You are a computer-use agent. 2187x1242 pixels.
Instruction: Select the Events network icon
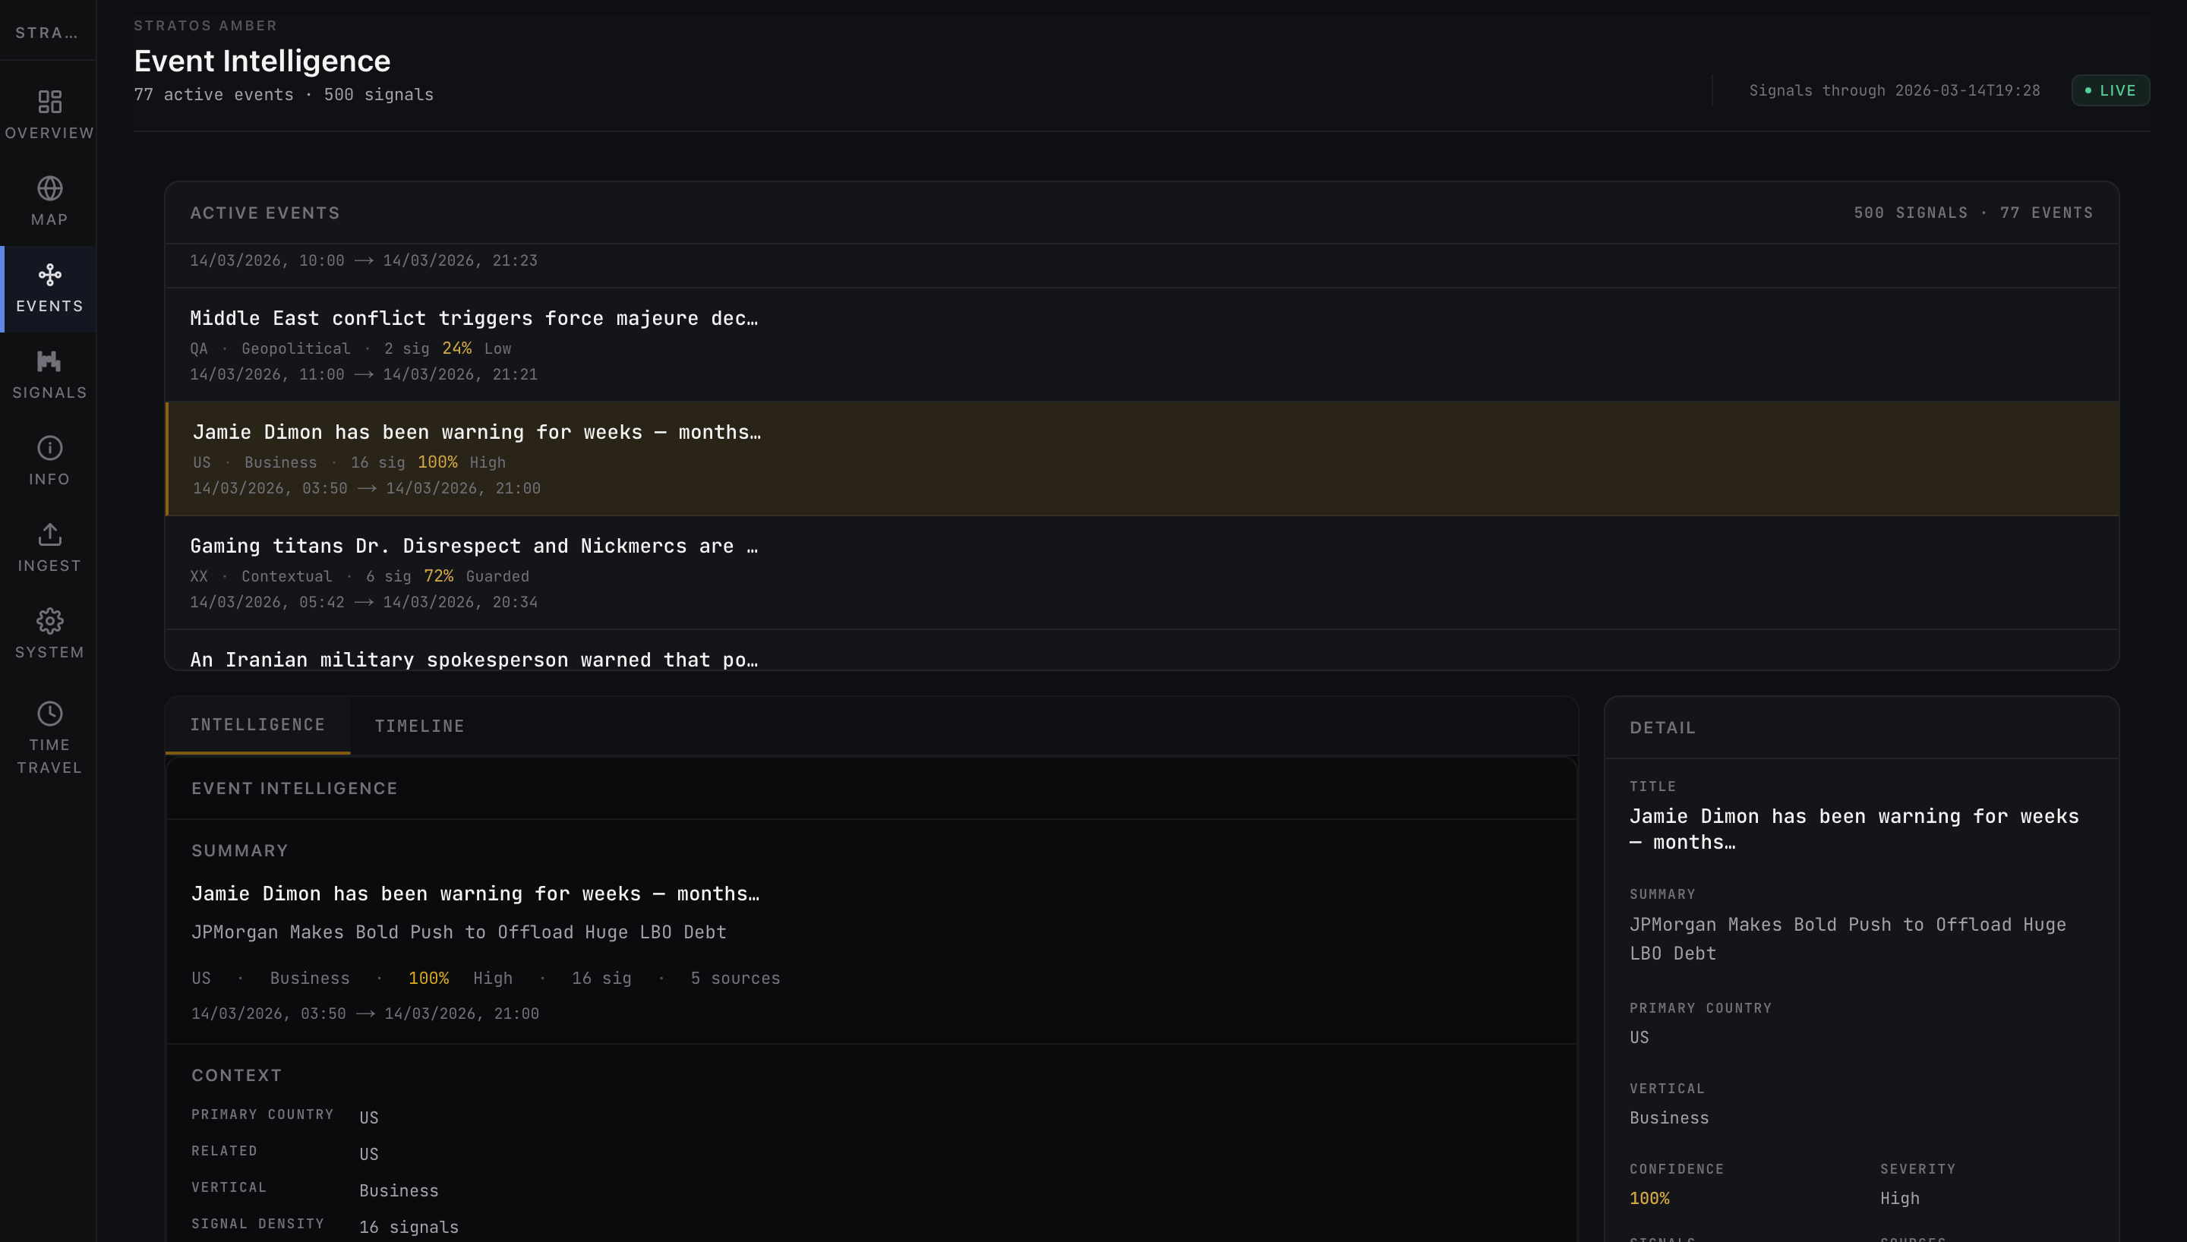pyautogui.click(x=49, y=275)
